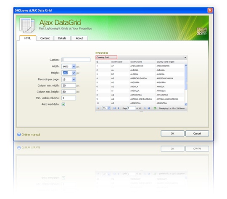This screenshot has height=199, width=227.
Task: Click ARGENTINA in the country name english column
Action: [162, 103]
